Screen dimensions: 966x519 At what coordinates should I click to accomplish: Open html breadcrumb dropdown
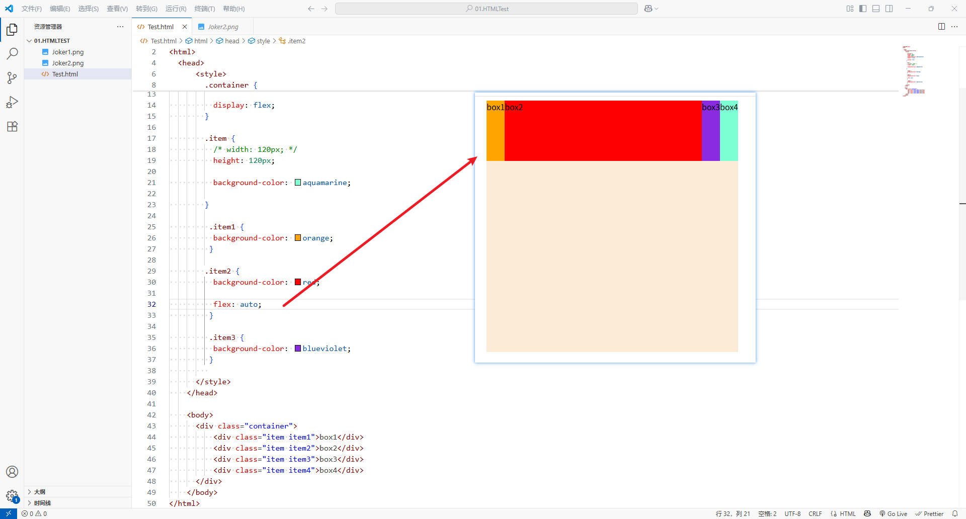coord(197,41)
